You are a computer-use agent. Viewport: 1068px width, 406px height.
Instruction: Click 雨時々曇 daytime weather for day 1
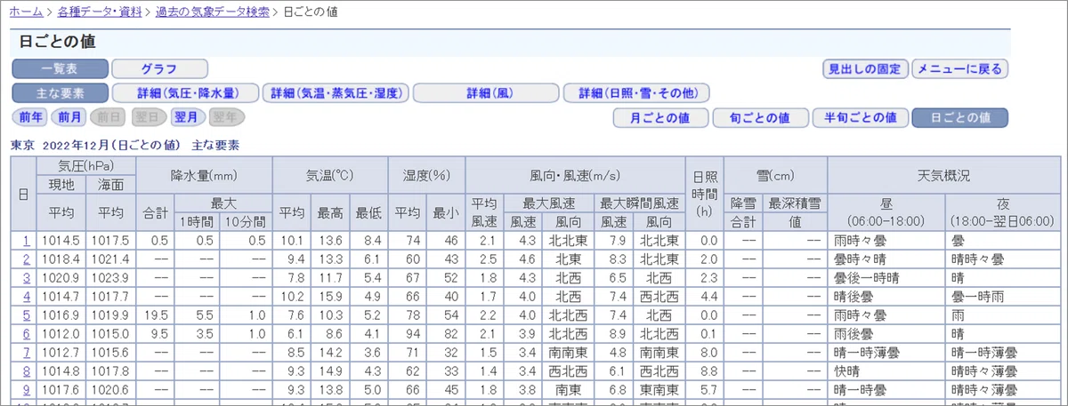click(x=861, y=240)
